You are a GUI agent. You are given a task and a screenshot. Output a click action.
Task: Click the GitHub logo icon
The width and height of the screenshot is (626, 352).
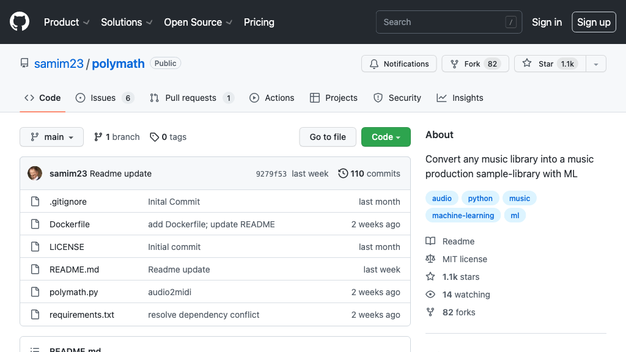click(x=20, y=22)
